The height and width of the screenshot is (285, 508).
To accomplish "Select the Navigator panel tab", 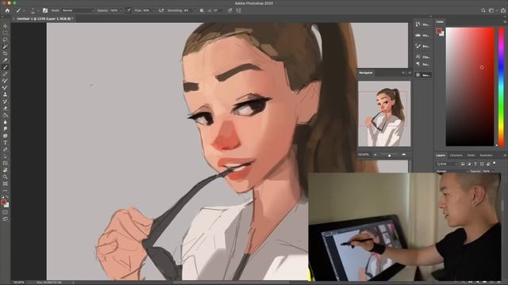I will [366, 73].
